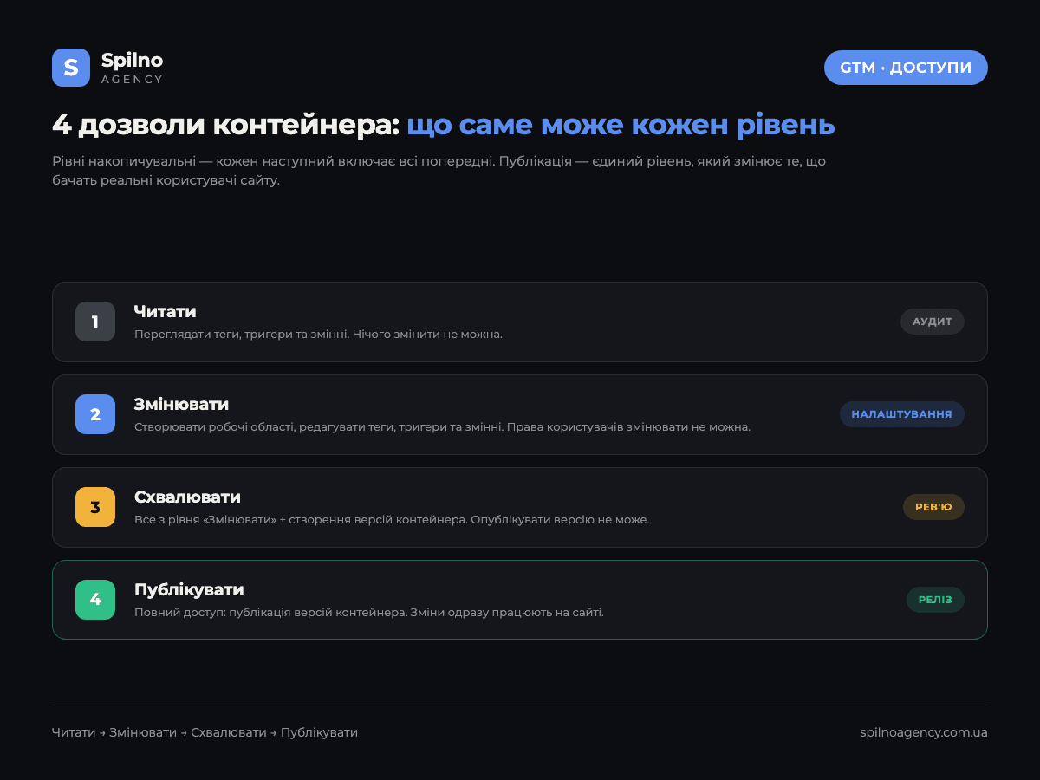Click the 'Змінювати' card title

[x=182, y=404]
